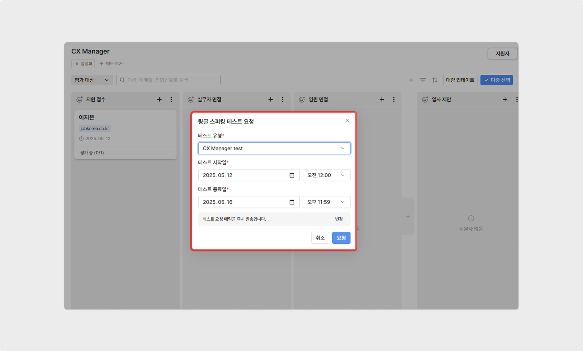Viewport: 583px width, 351px height.
Task: Click the 취소 cancel button
Action: coord(320,238)
